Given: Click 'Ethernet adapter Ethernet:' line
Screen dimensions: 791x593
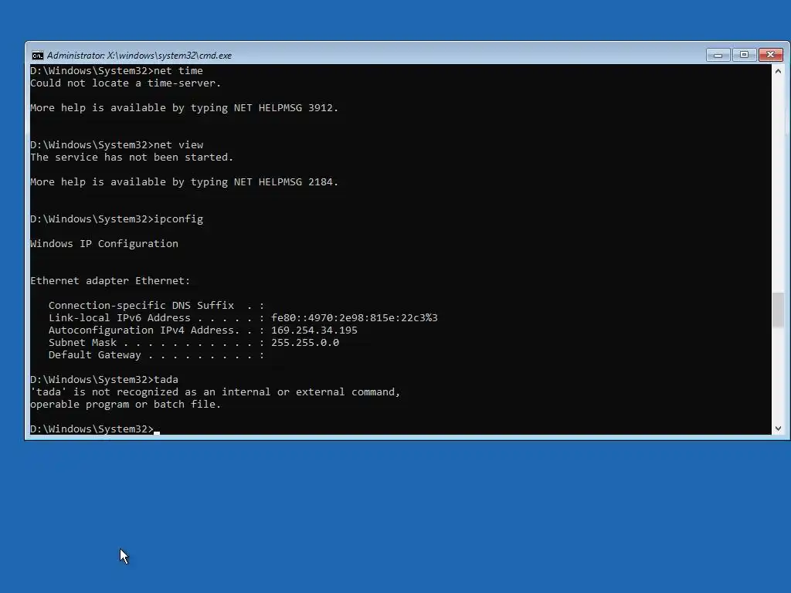Looking at the screenshot, I should pos(110,281).
